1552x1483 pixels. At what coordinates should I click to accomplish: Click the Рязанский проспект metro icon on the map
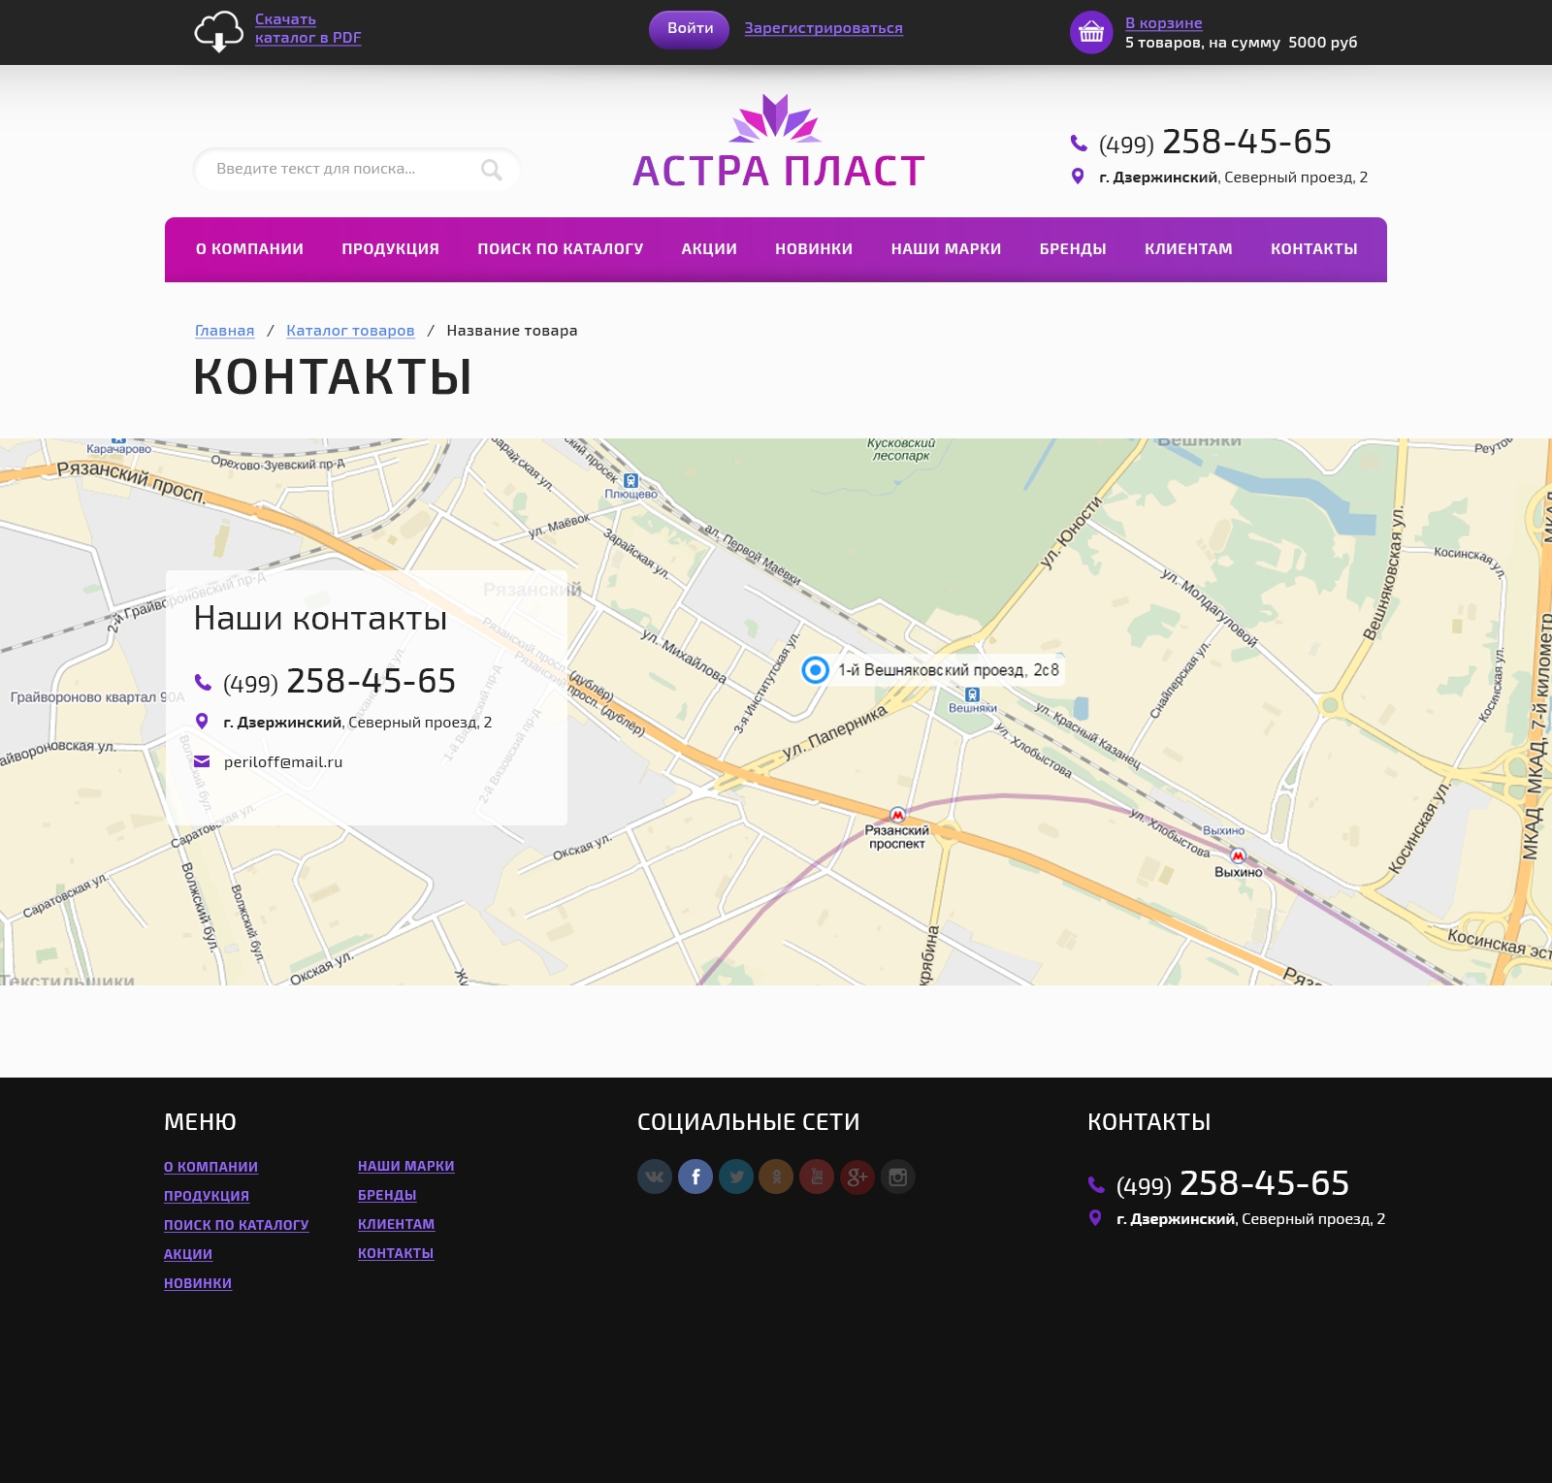pos(898,815)
